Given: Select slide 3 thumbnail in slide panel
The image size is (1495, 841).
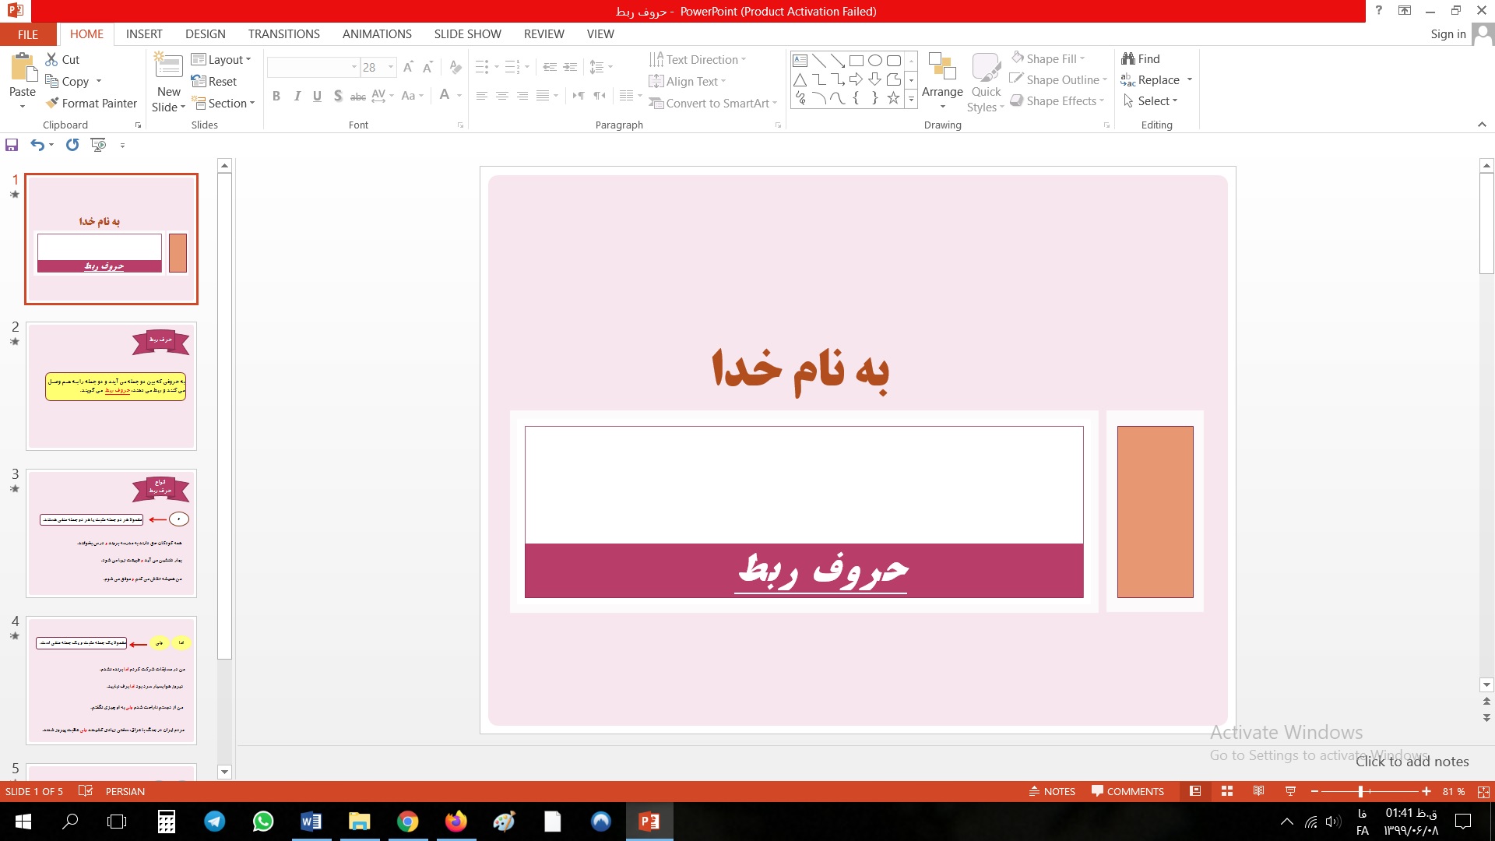Looking at the screenshot, I should pyautogui.click(x=111, y=533).
